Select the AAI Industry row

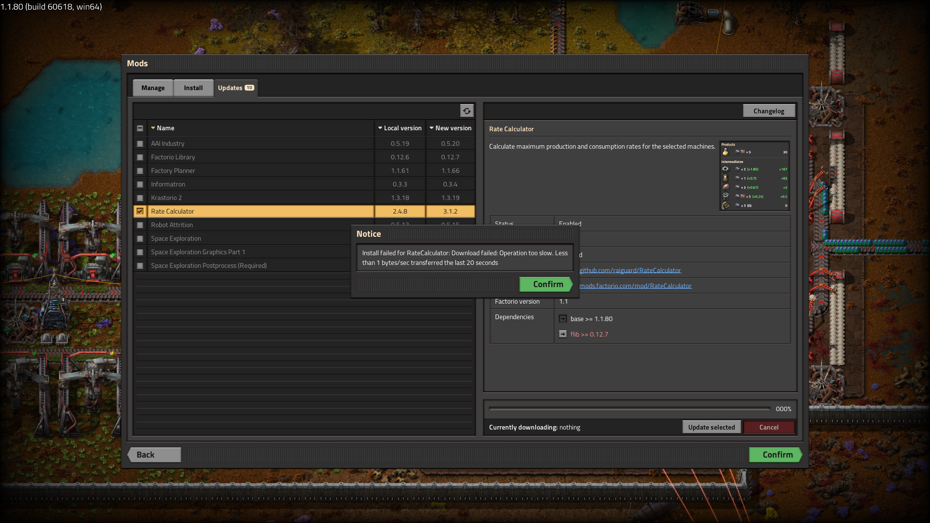pos(304,144)
